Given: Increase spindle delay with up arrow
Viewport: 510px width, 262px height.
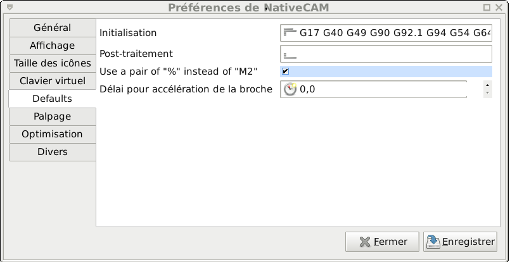Looking at the screenshot, I should (487, 85).
